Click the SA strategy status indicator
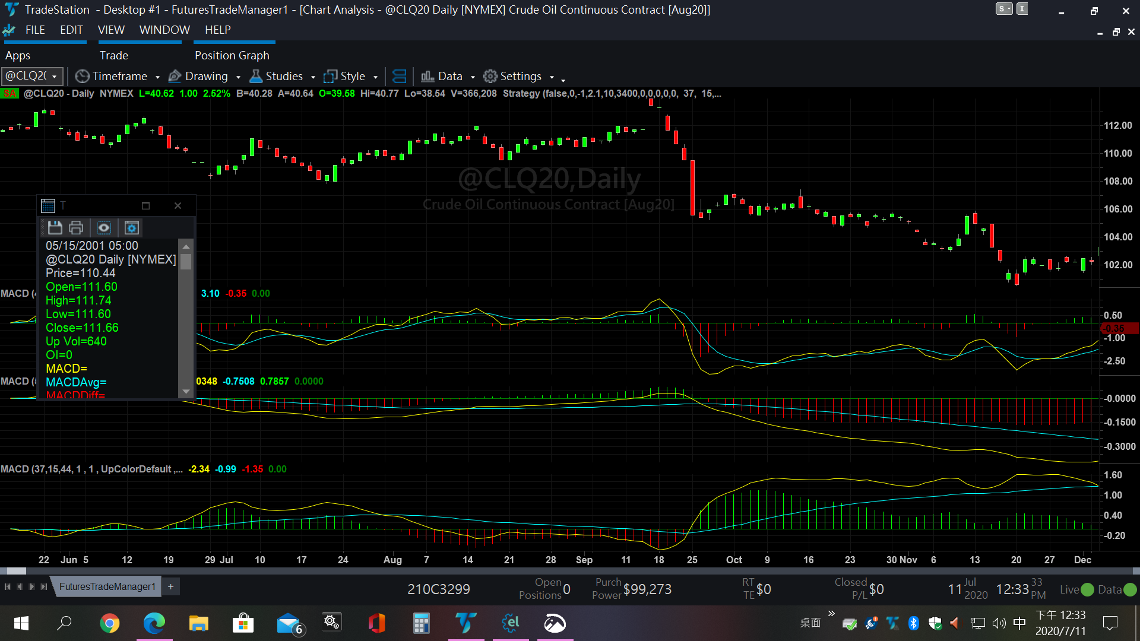The height and width of the screenshot is (641, 1140). 9,93
